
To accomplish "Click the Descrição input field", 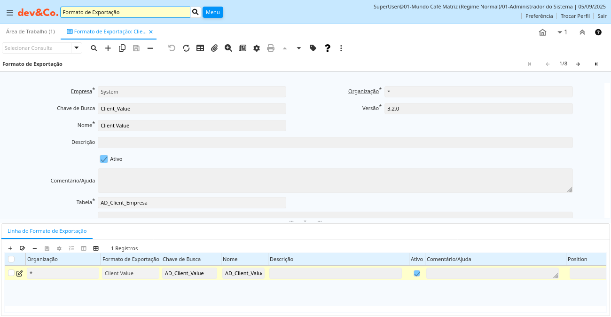I will click(335, 143).
